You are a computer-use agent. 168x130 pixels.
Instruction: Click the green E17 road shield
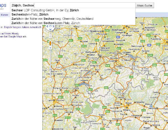point(60,56)
